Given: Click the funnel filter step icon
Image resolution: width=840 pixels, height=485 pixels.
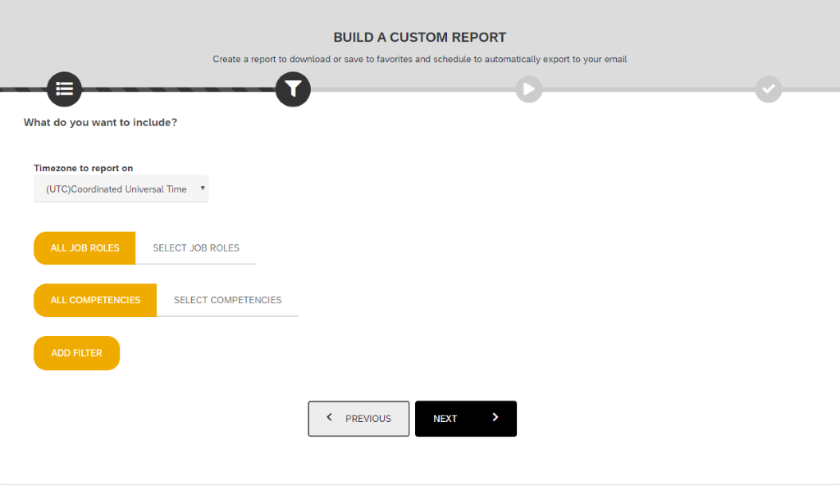Looking at the screenshot, I should pos(293,88).
